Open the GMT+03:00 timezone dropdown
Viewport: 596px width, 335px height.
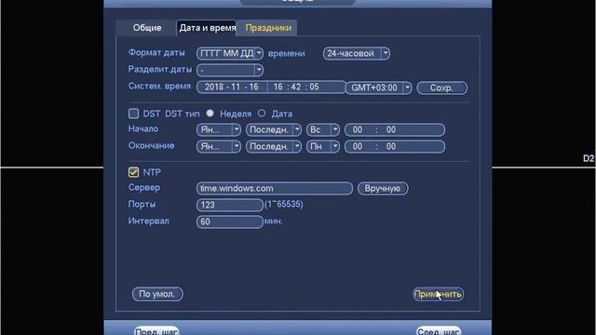[x=378, y=87]
